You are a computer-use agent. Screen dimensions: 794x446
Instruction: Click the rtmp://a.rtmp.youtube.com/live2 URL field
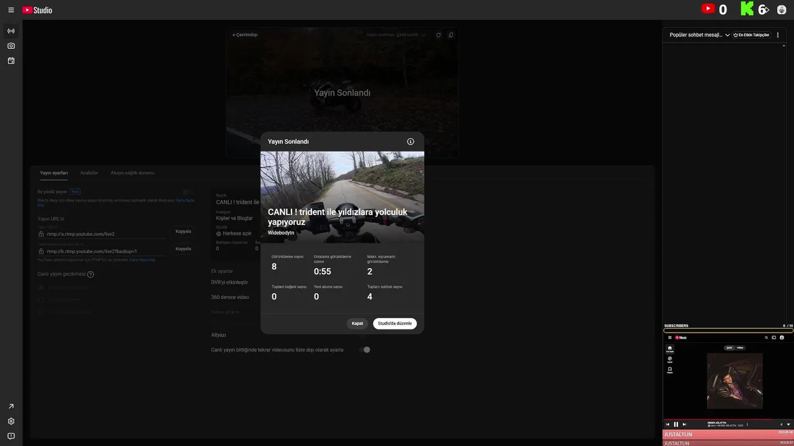(x=102, y=234)
